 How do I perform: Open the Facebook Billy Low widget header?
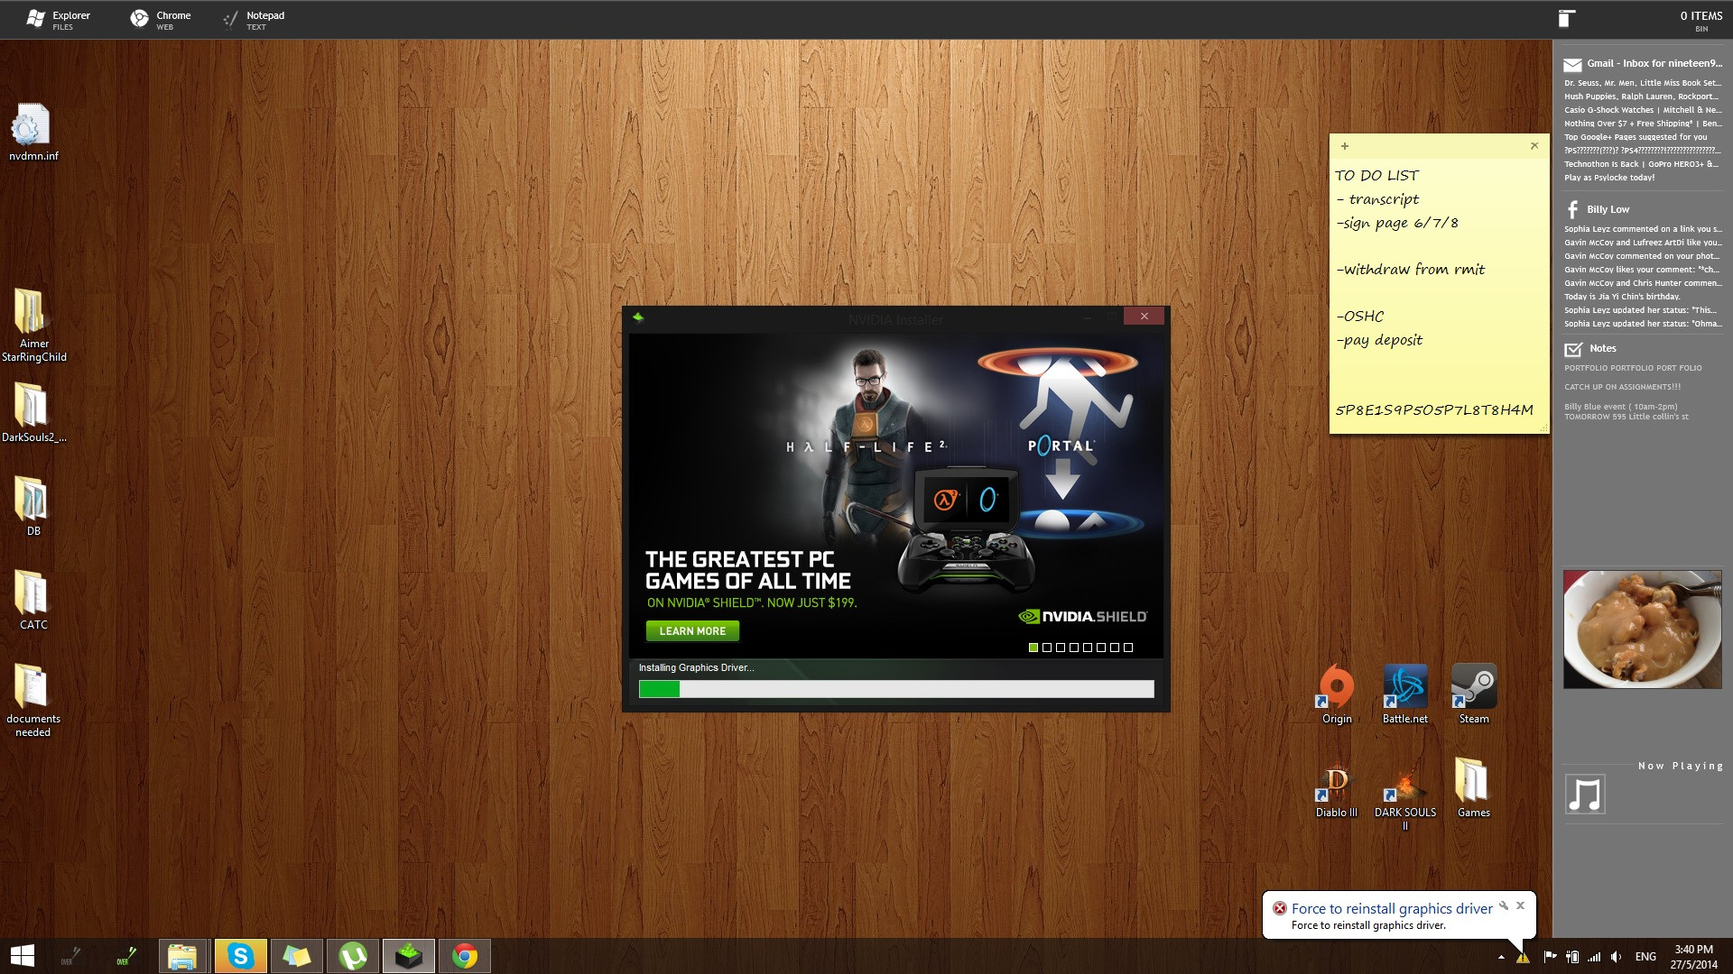(x=1598, y=209)
